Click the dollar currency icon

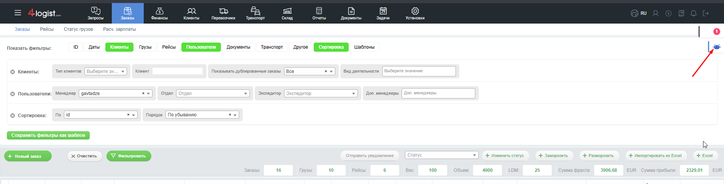click(668, 13)
